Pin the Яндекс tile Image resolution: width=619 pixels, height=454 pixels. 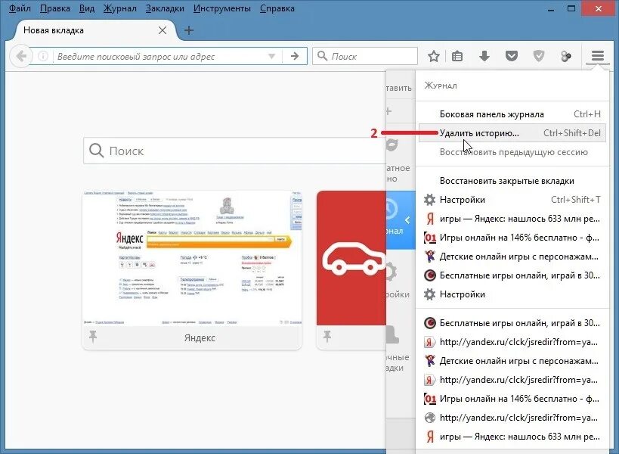click(x=93, y=337)
